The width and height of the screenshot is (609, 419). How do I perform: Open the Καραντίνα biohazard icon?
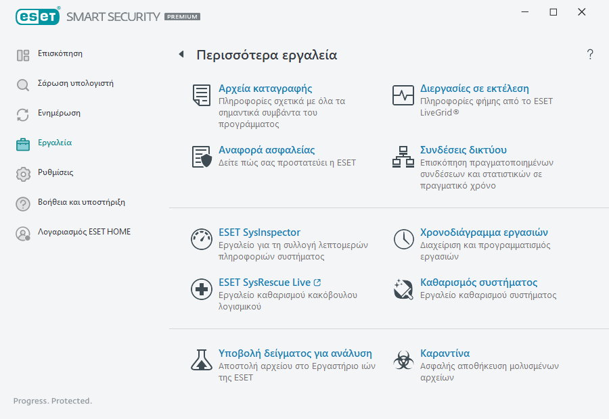[x=403, y=360]
